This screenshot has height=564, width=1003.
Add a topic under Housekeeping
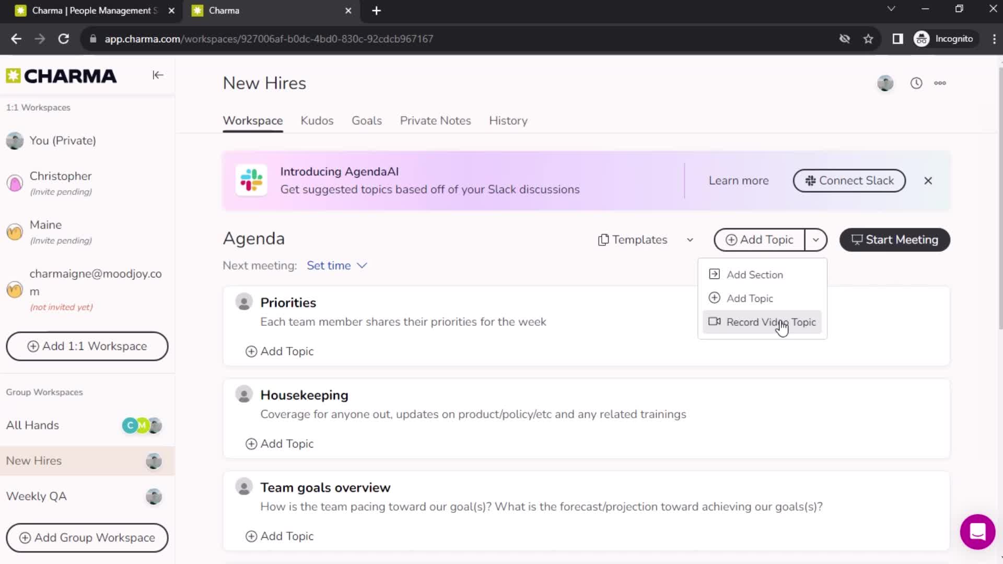click(x=279, y=444)
